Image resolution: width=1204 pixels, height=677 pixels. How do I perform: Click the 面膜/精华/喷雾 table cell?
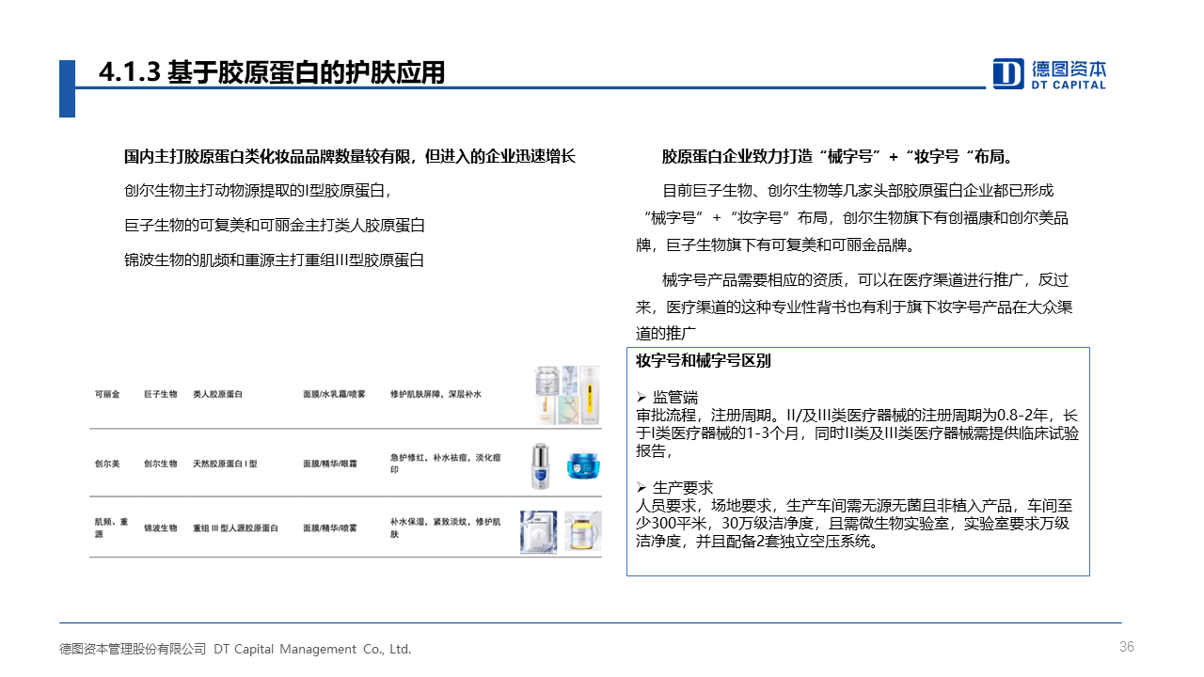click(330, 528)
